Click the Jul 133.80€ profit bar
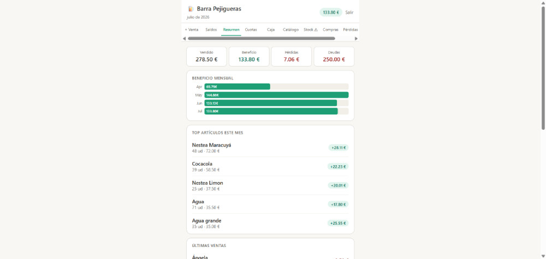 pyautogui.click(x=271, y=111)
